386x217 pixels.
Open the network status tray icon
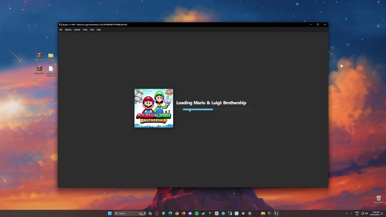tap(362, 213)
